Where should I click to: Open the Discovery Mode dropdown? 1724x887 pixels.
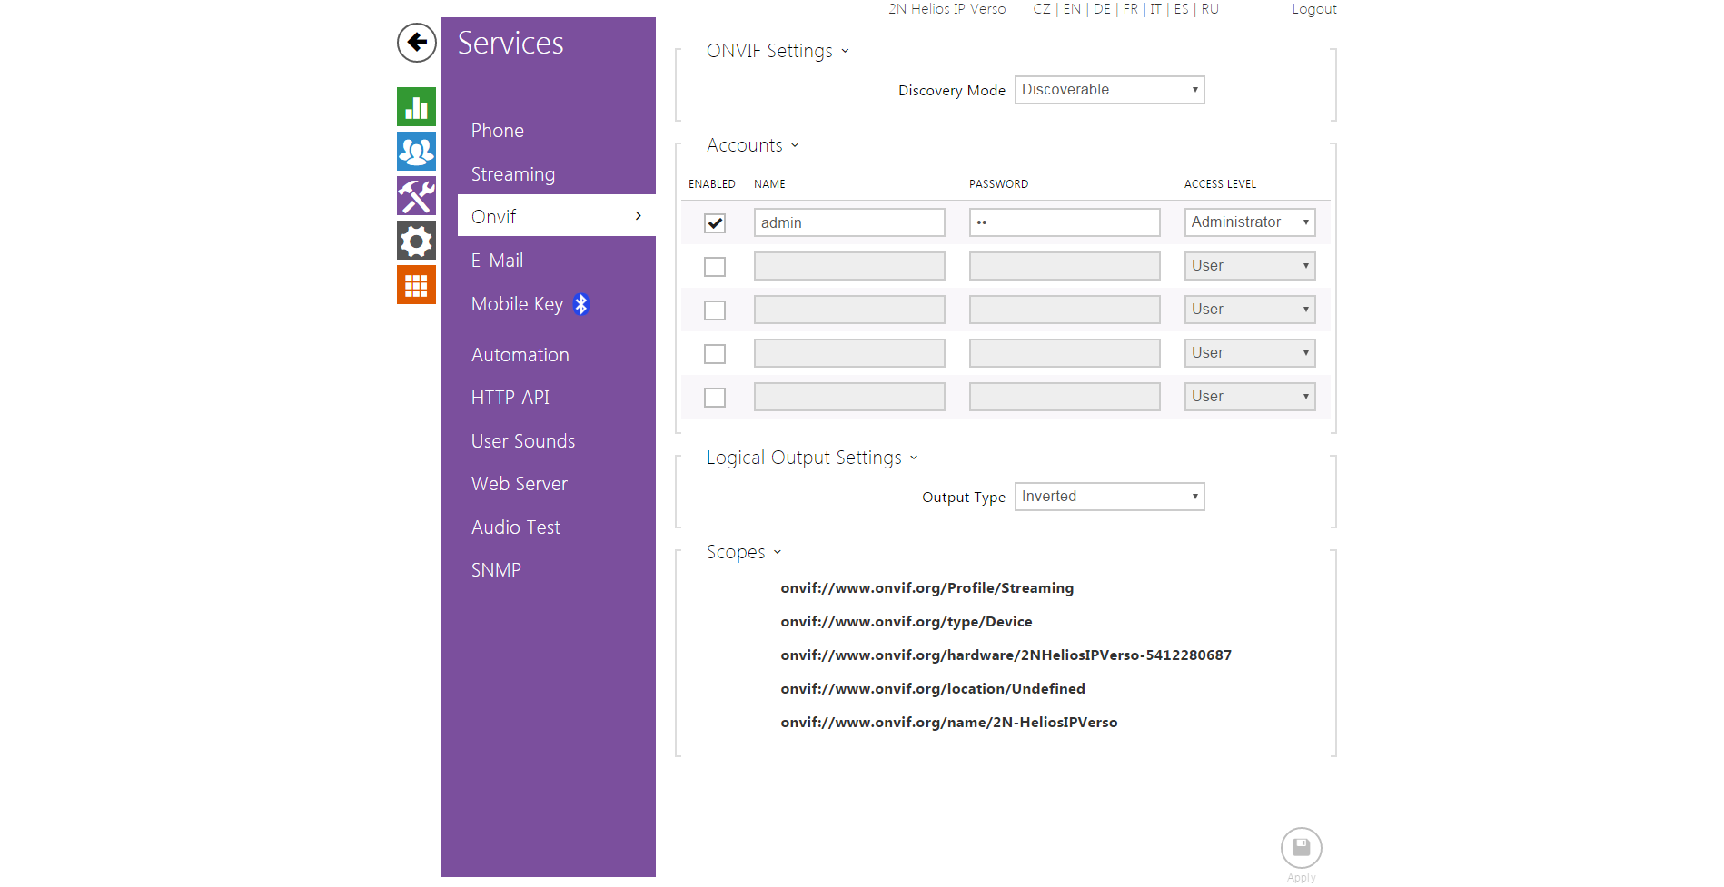(x=1109, y=90)
